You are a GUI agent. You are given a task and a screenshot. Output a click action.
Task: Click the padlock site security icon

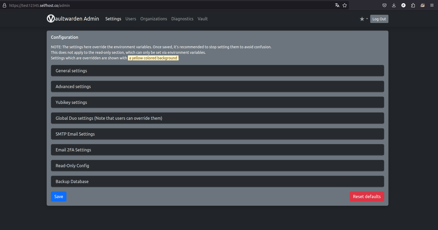(x=4, y=5)
